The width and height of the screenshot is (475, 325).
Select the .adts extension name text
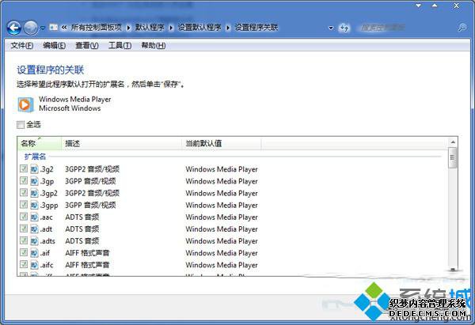pyautogui.click(x=47, y=241)
